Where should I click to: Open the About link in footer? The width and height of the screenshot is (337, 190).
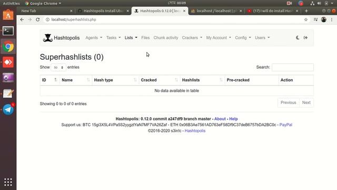220,119
